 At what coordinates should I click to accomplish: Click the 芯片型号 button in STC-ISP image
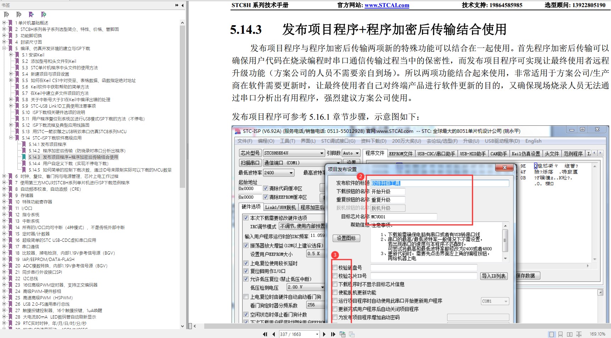250,153
